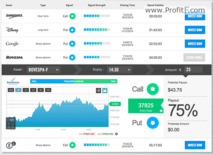Sort by the Closing Time column header
Viewport: 213px width, 155px height.
pos(128,5)
